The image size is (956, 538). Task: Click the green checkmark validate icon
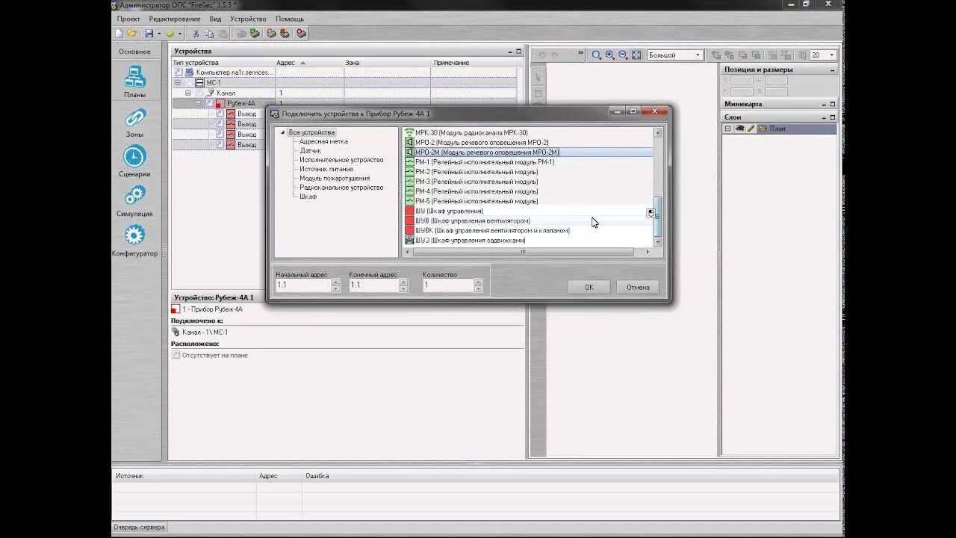point(170,34)
